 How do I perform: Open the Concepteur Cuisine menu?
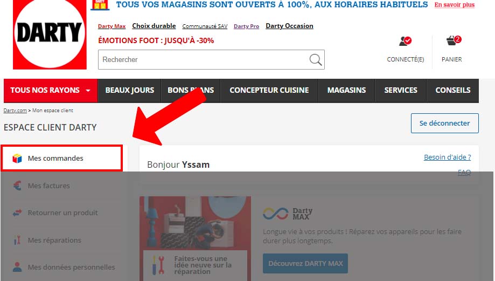[269, 91]
